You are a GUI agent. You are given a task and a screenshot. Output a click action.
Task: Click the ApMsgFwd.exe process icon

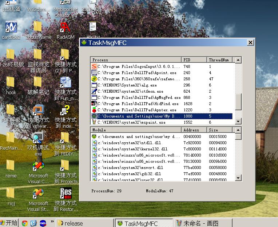click(x=94, y=97)
